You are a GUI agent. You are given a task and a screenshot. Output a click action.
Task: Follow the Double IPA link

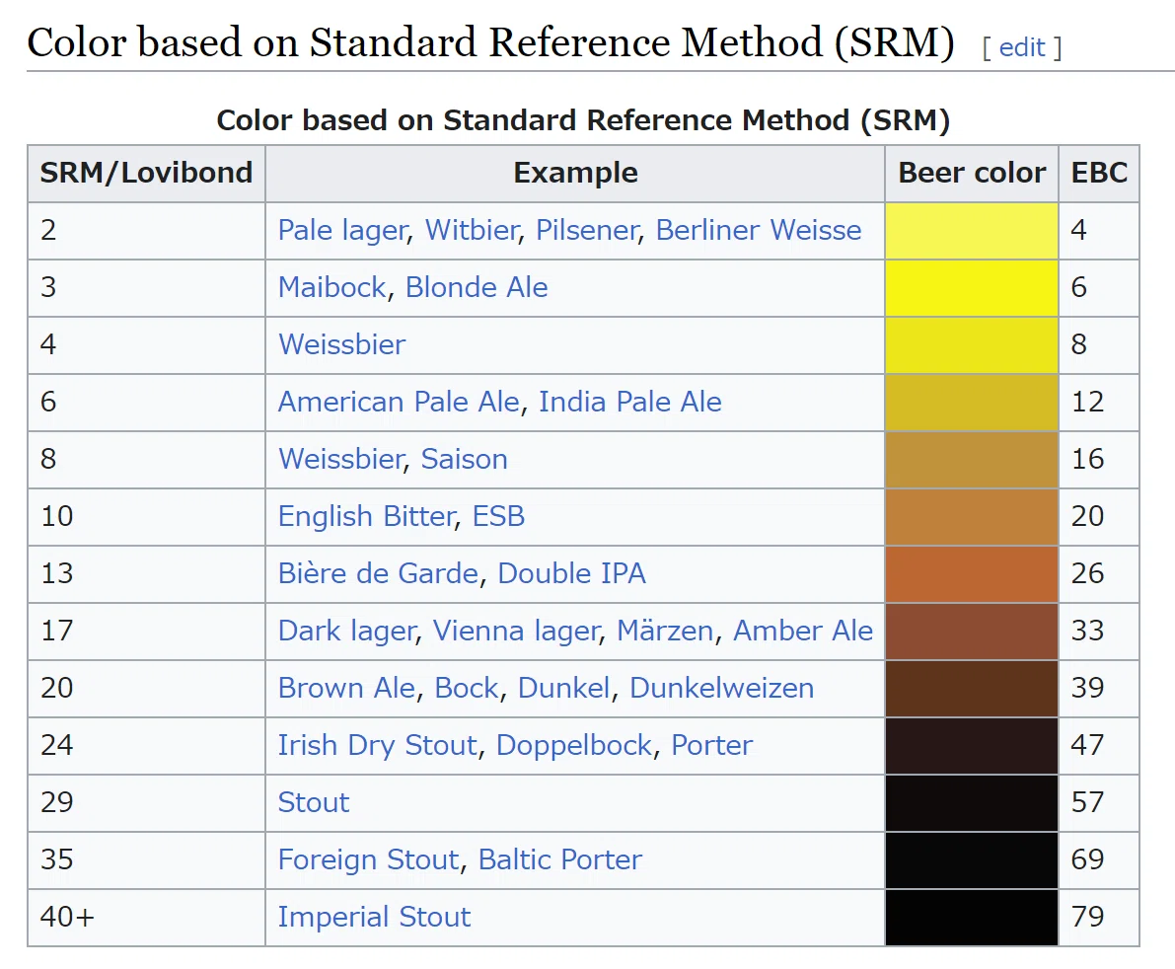pos(572,573)
